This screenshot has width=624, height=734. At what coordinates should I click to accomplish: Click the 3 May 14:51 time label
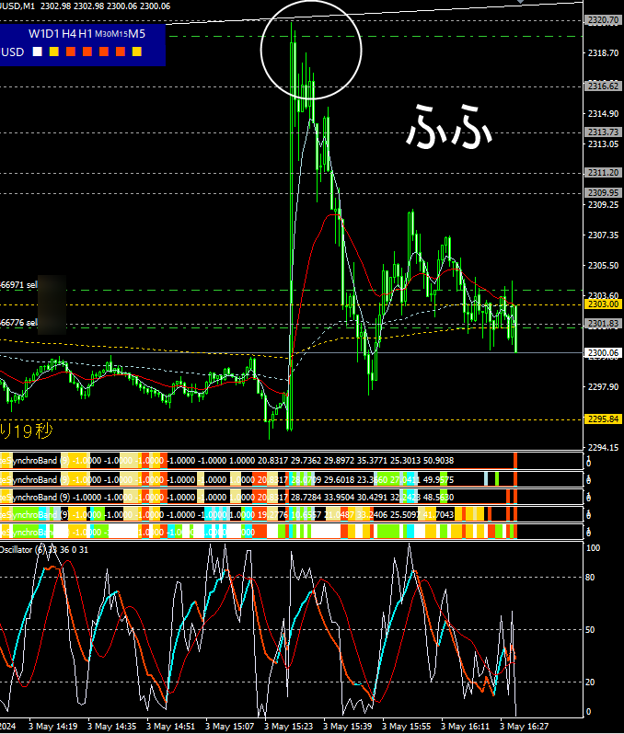tap(170, 727)
